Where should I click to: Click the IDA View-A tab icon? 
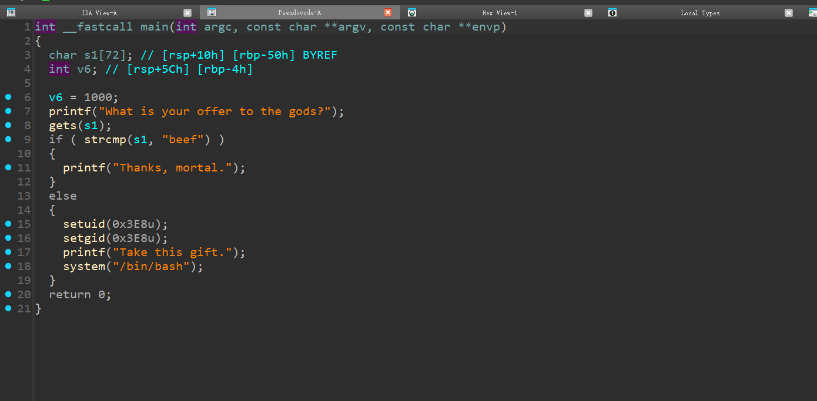tap(11, 12)
